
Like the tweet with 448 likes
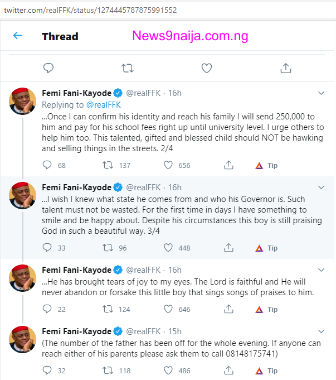(x=168, y=248)
